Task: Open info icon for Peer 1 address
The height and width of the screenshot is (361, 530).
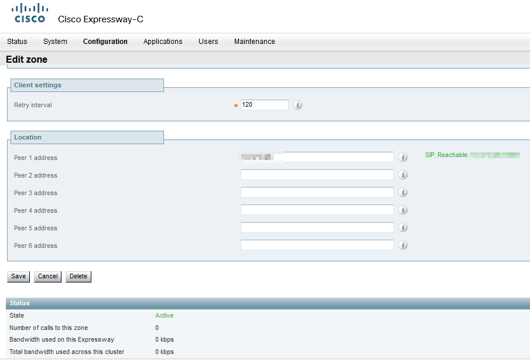Action: tap(402, 157)
